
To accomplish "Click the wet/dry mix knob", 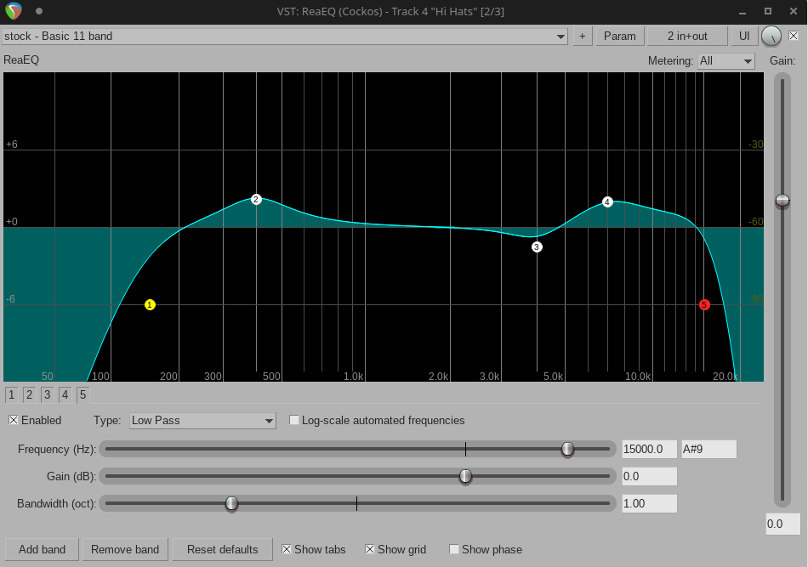I will 771,36.
